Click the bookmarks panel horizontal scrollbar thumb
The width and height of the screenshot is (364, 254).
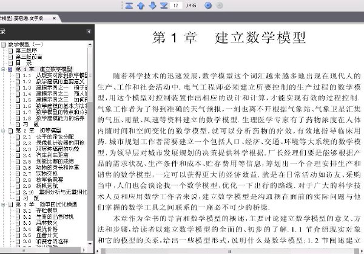(x=24, y=250)
